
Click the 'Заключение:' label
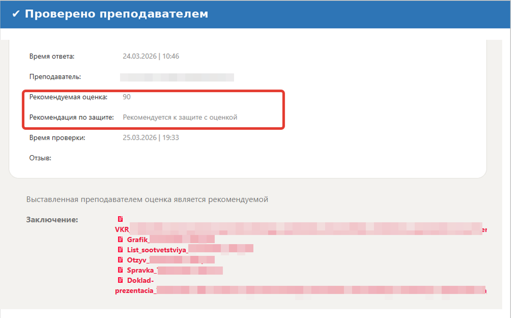pos(52,220)
